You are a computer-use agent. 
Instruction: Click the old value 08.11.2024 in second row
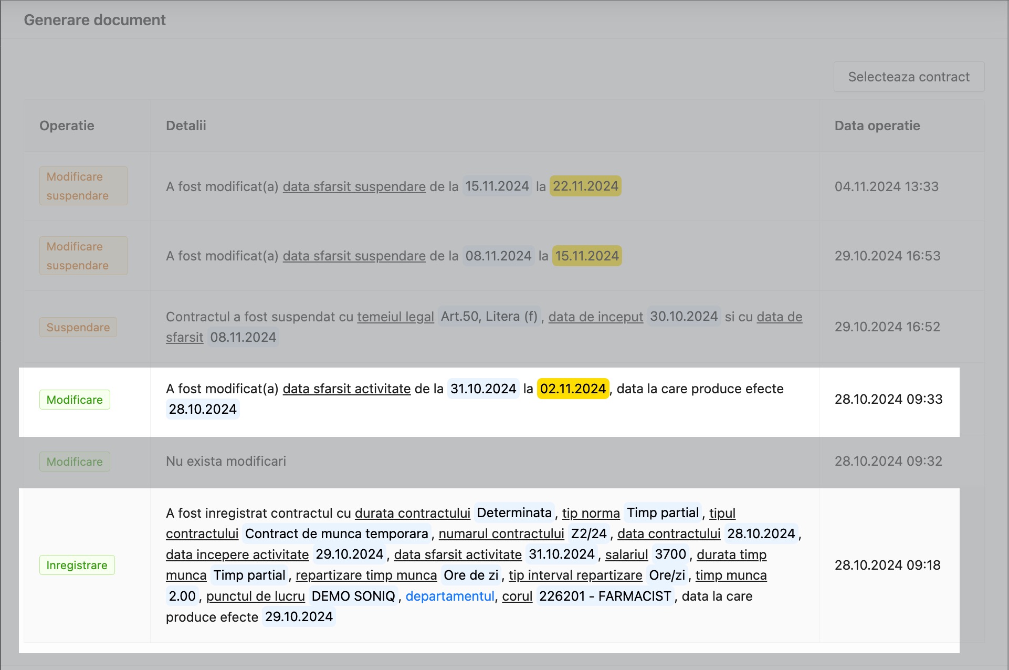click(498, 256)
